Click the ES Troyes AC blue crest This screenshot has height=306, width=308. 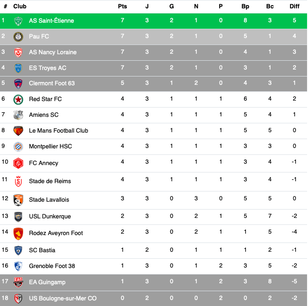pyautogui.click(x=18, y=68)
